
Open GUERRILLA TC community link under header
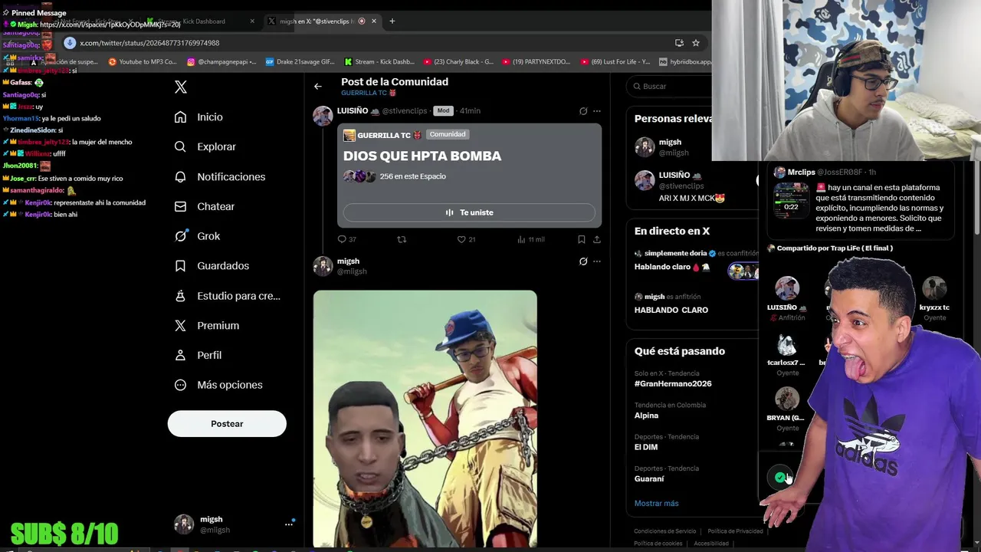click(x=369, y=93)
